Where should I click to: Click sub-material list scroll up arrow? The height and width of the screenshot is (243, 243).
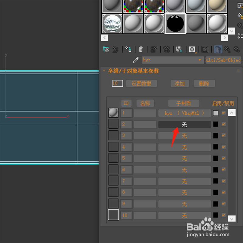coord(232,112)
